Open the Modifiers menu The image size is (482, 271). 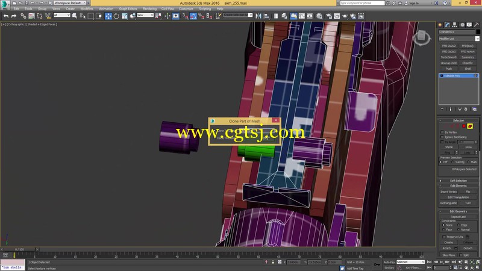pos(87,9)
